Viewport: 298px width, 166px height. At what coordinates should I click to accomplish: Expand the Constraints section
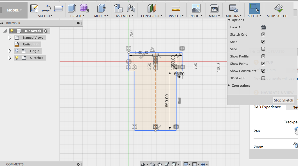(229, 86)
